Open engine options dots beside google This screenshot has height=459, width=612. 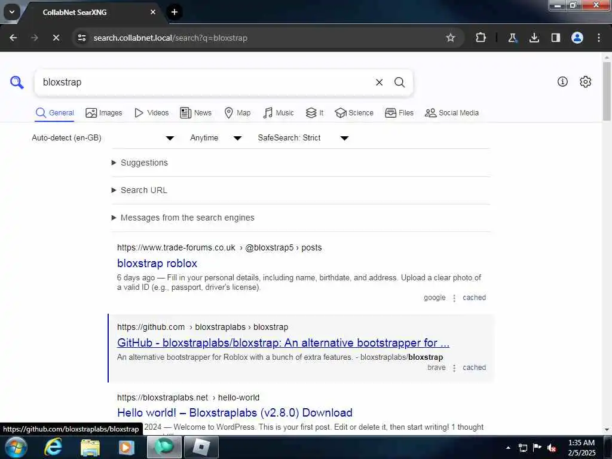(454, 298)
